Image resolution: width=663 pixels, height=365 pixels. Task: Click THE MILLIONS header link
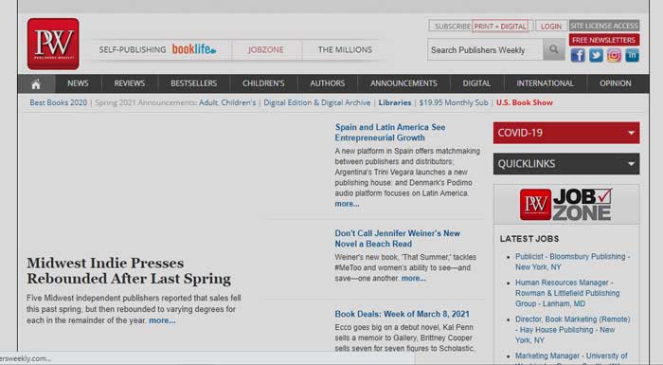(345, 49)
